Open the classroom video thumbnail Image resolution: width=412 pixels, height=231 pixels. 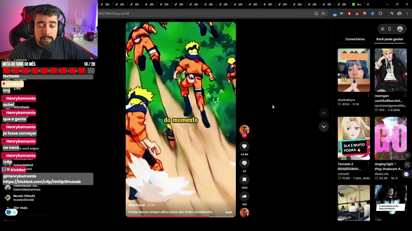tap(354, 203)
